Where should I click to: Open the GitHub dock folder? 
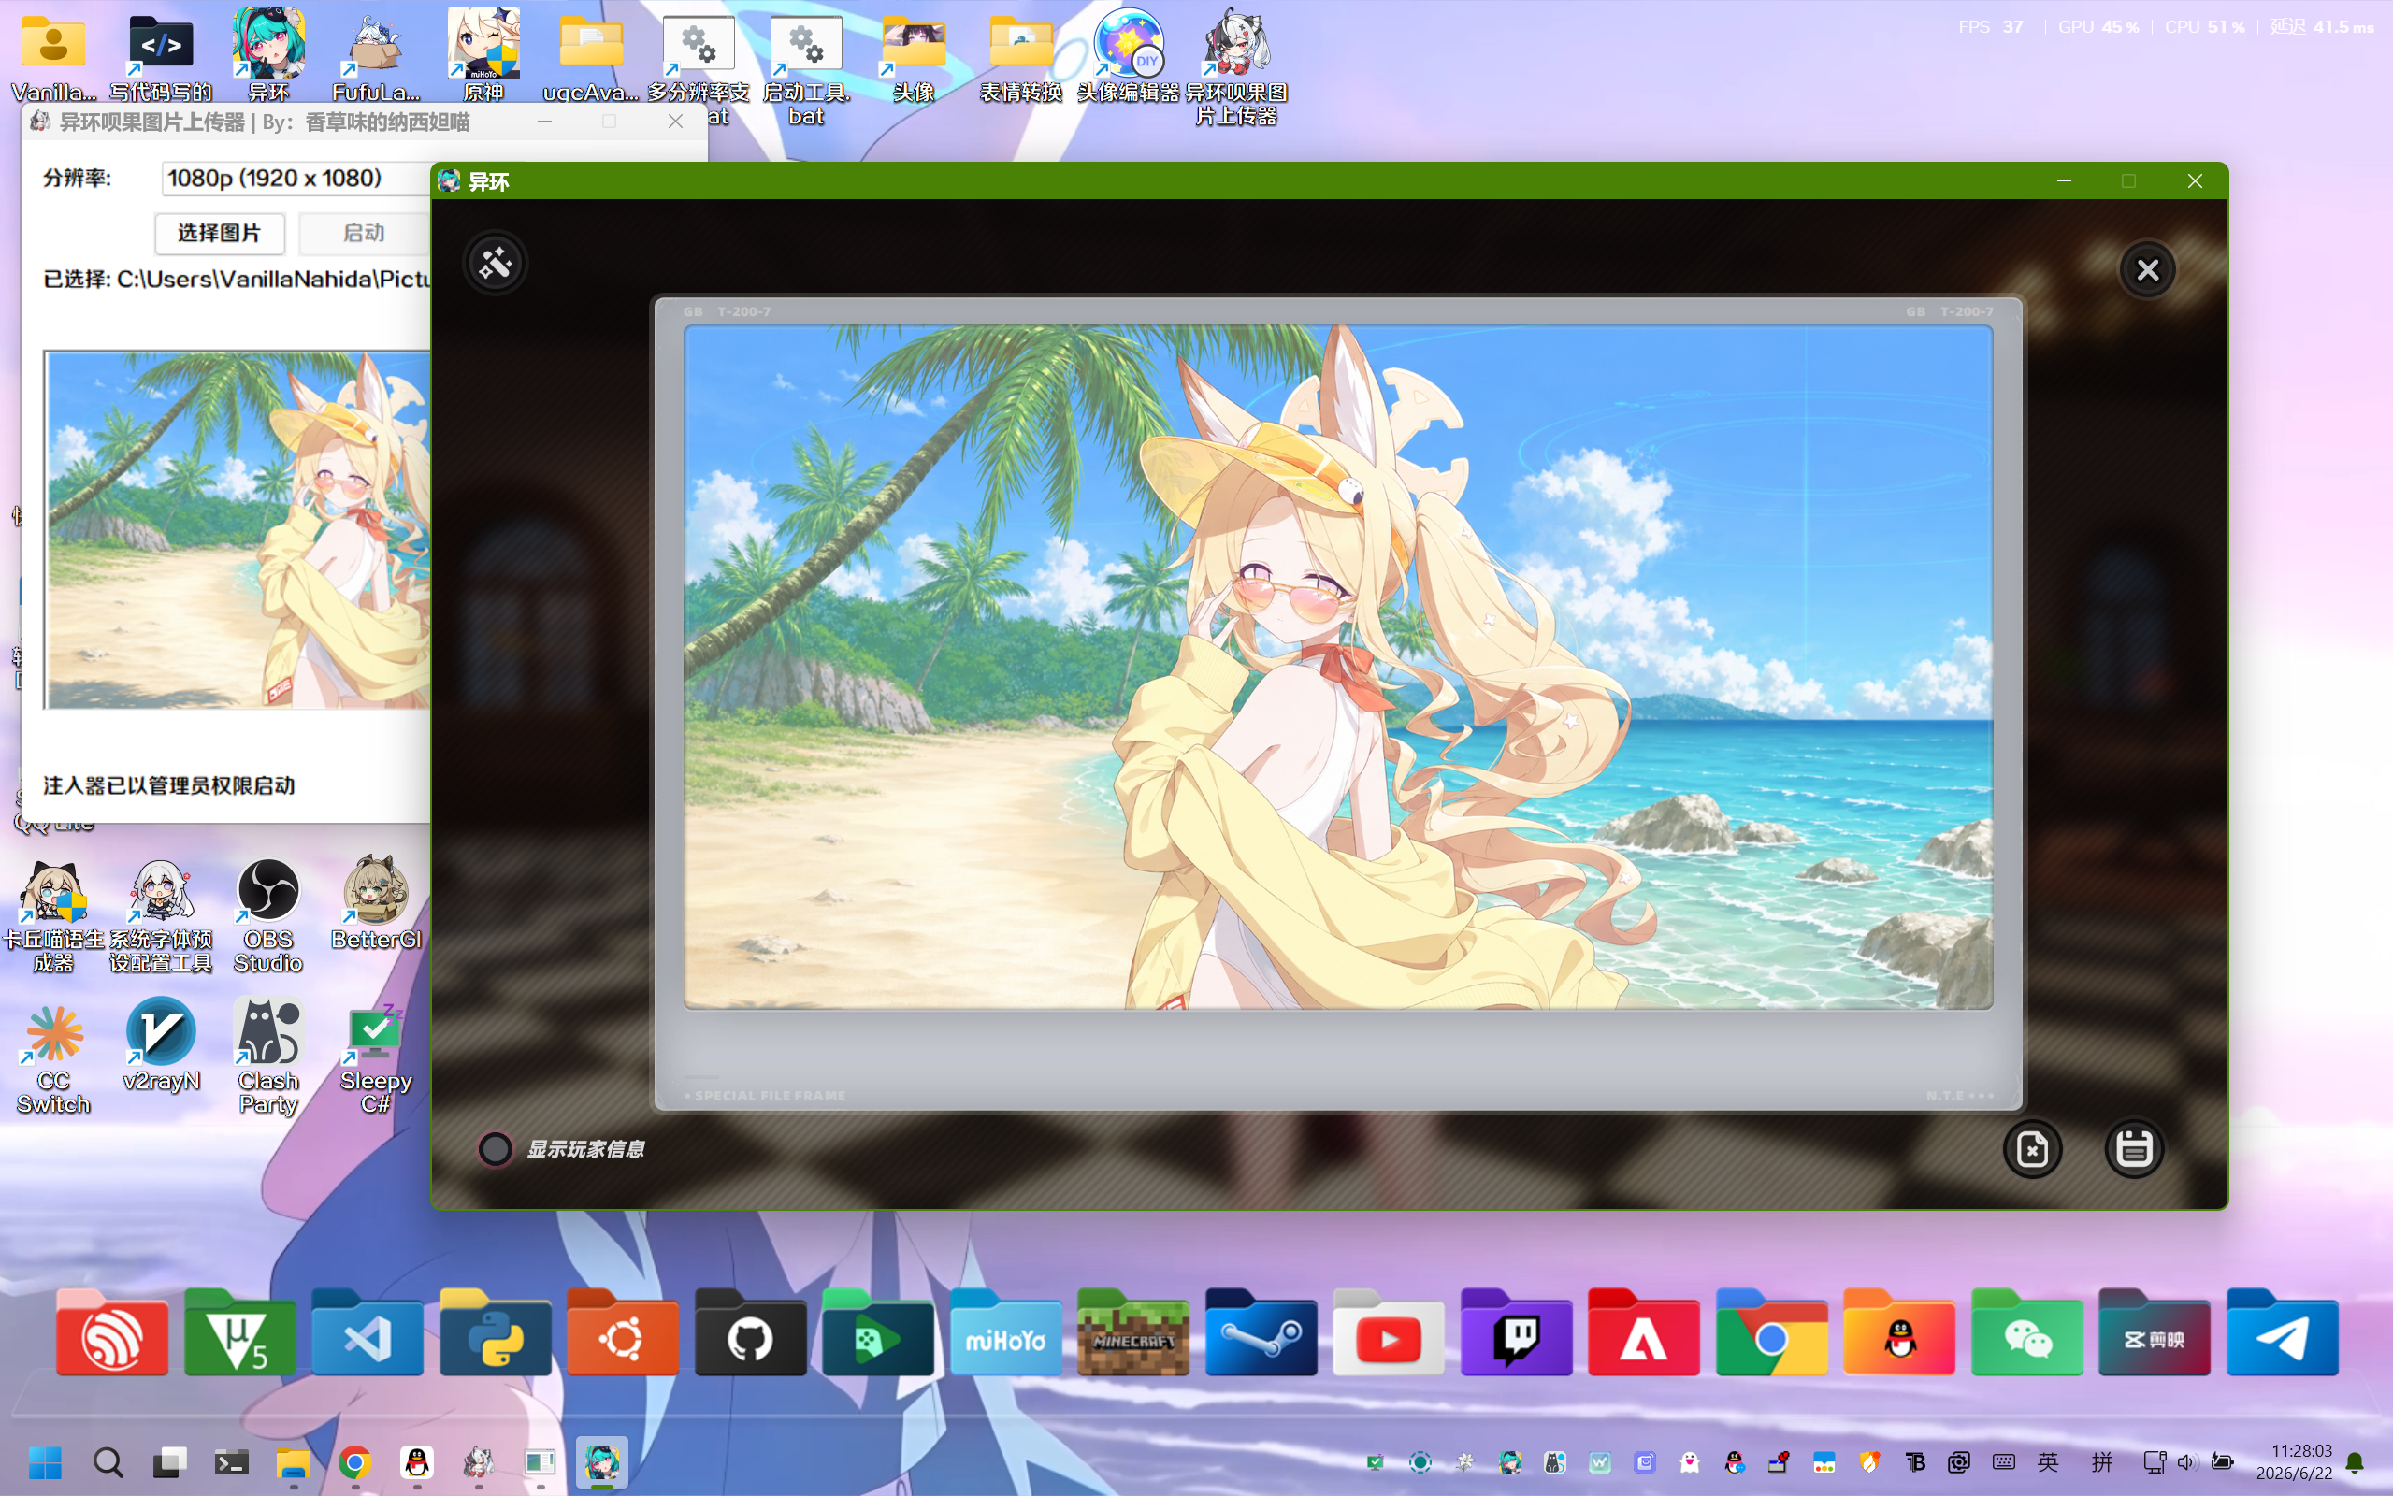point(750,1331)
